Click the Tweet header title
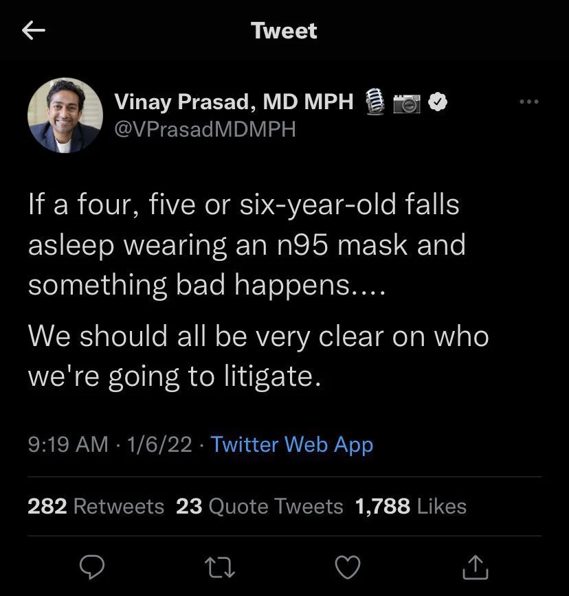The height and width of the screenshot is (596, 569). click(x=284, y=31)
